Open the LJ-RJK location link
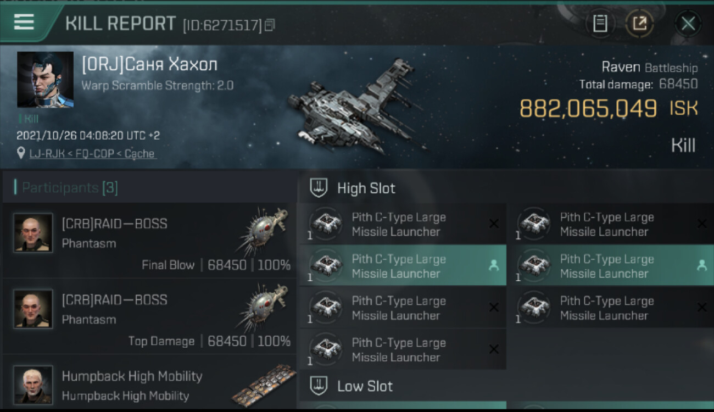This screenshot has height=412, width=714. 92,154
